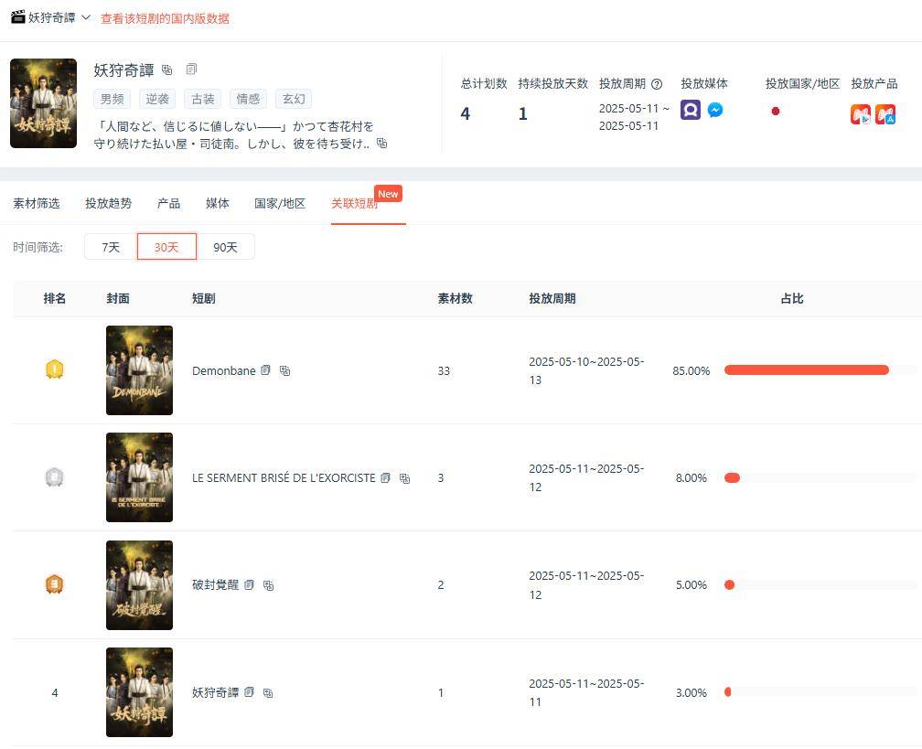This screenshot has height=749, width=922.
Task: Expand the 妖狩奇譚 dropdown at top
Action: [x=85, y=17]
